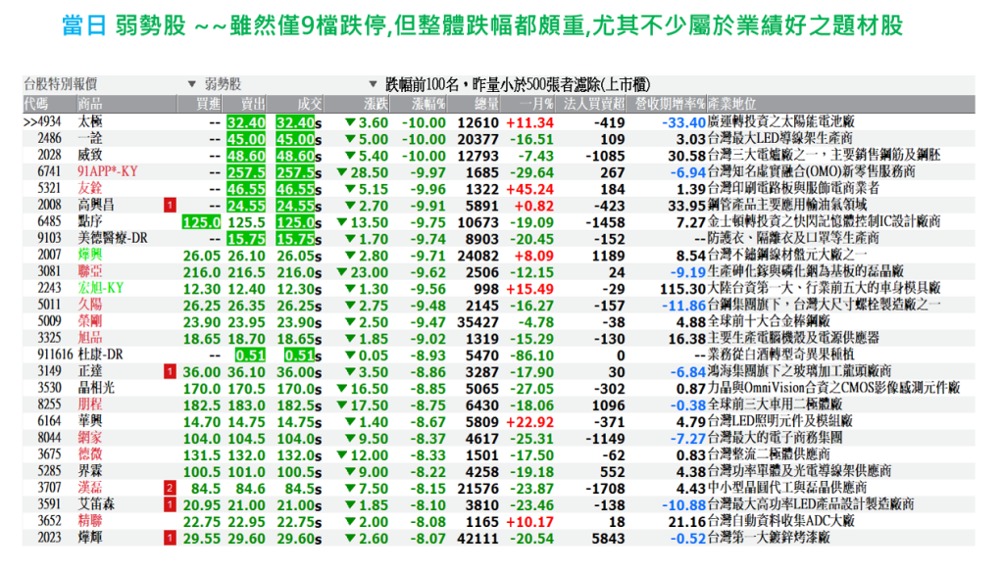Click the red badge beside 正達
Image resolution: width=1003 pixels, height=569 pixels.
coord(170,371)
